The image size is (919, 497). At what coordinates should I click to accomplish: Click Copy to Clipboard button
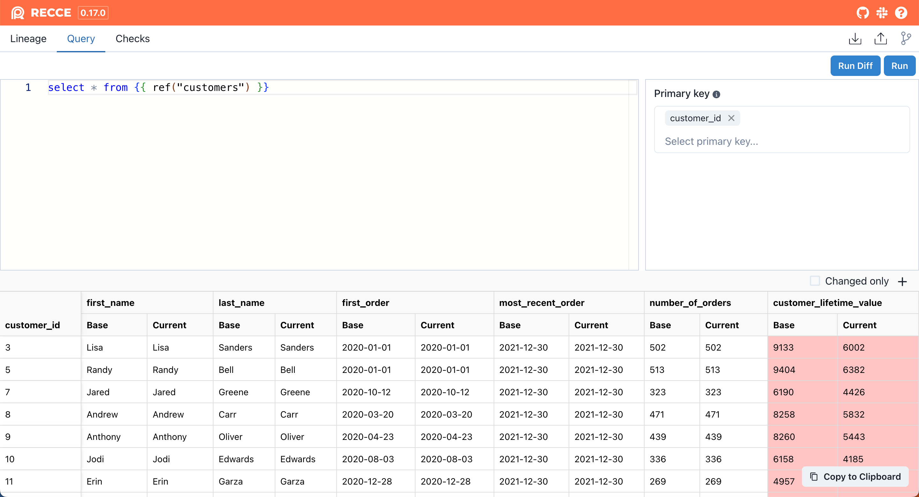(x=855, y=477)
